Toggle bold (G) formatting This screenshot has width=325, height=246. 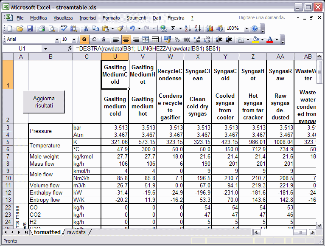click(84, 40)
